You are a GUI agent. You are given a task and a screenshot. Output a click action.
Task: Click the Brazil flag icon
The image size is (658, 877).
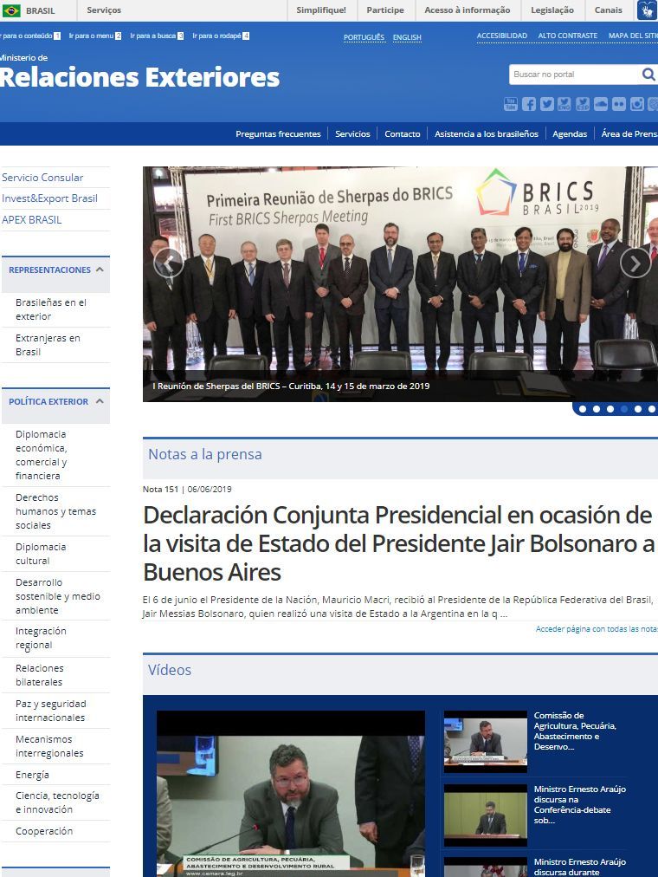[11, 10]
